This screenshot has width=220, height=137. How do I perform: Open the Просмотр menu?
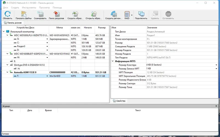tap(44, 8)
